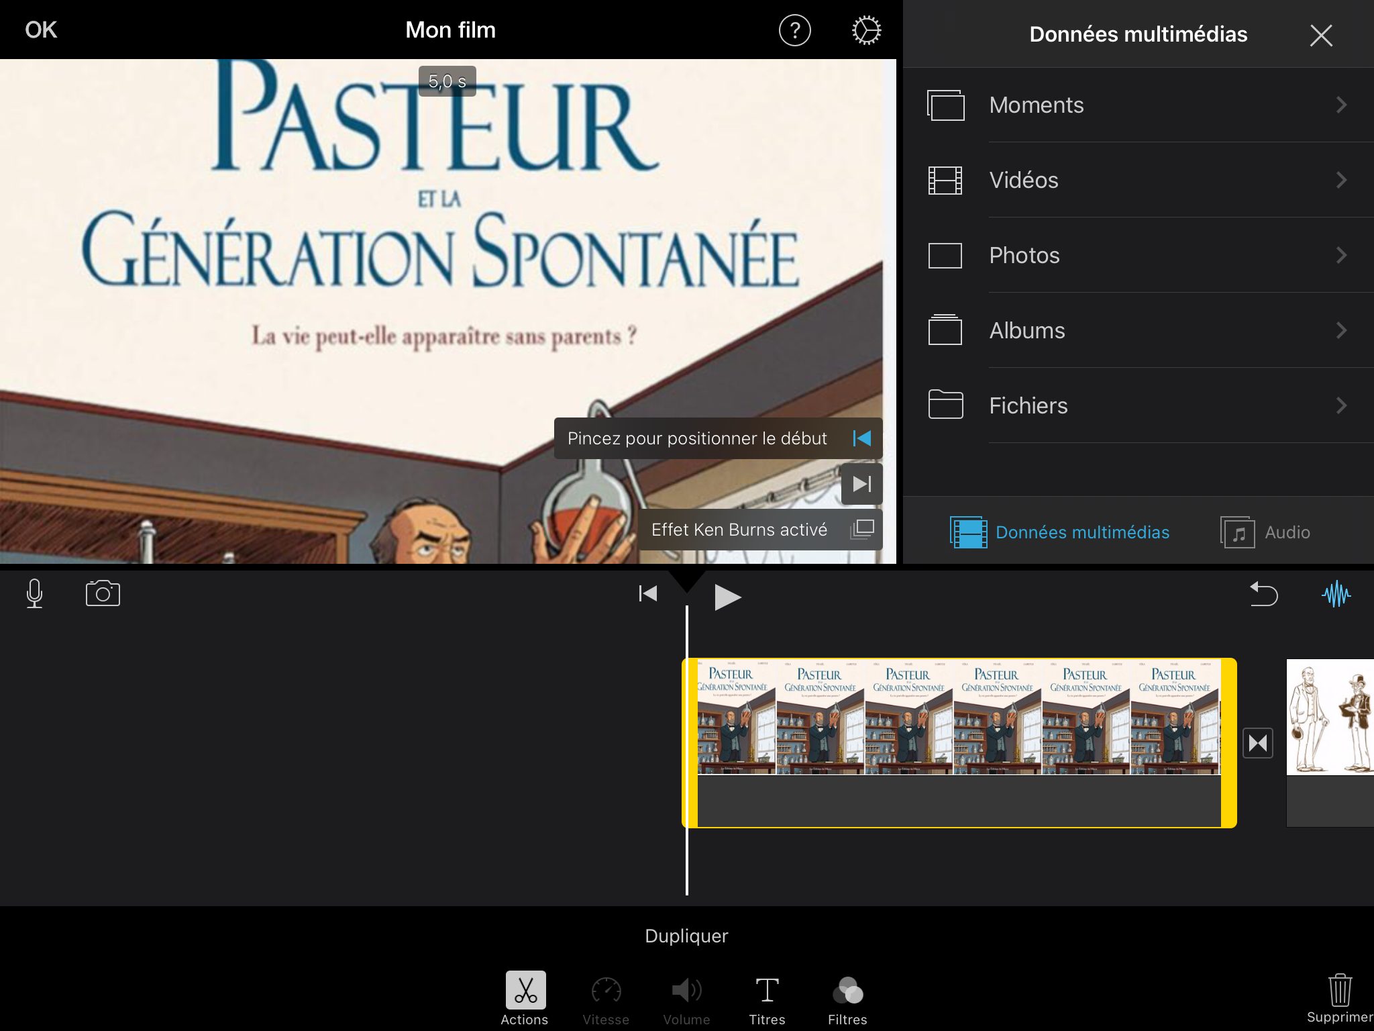The height and width of the screenshot is (1031, 1374).
Task: Click the Vidéos filmstrip icon
Action: pos(945,181)
